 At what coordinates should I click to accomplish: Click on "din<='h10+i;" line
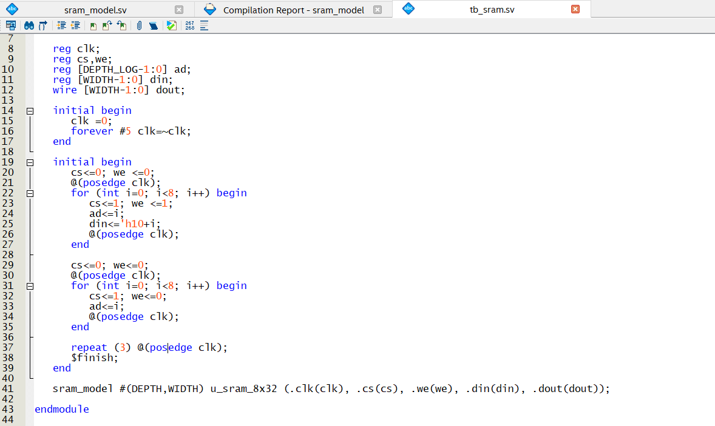tap(125, 224)
